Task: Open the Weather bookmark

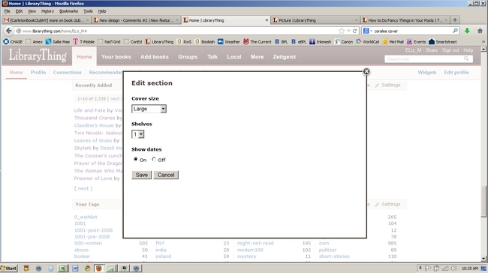Action: pos(229,42)
